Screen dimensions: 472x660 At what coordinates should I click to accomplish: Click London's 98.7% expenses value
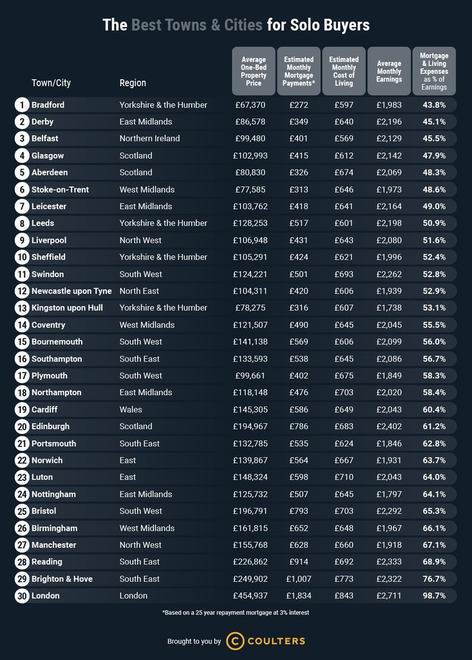tap(434, 596)
